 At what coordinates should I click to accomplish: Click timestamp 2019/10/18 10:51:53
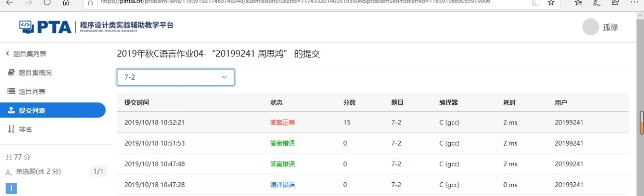[154, 143]
